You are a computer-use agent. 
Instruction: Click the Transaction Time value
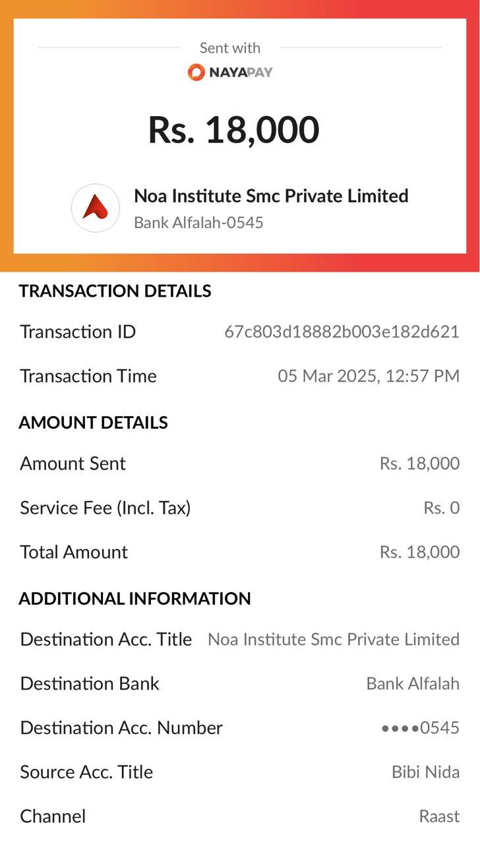pyautogui.click(x=368, y=376)
